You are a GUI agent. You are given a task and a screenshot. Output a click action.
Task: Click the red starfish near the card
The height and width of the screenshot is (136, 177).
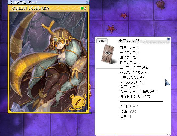pyautogui.click(x=111, y=29)
